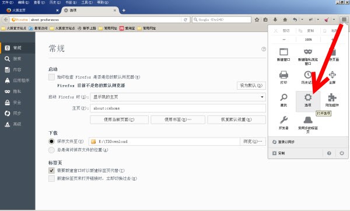
Task: Open the 书签 menu
Action: (71, 2)
